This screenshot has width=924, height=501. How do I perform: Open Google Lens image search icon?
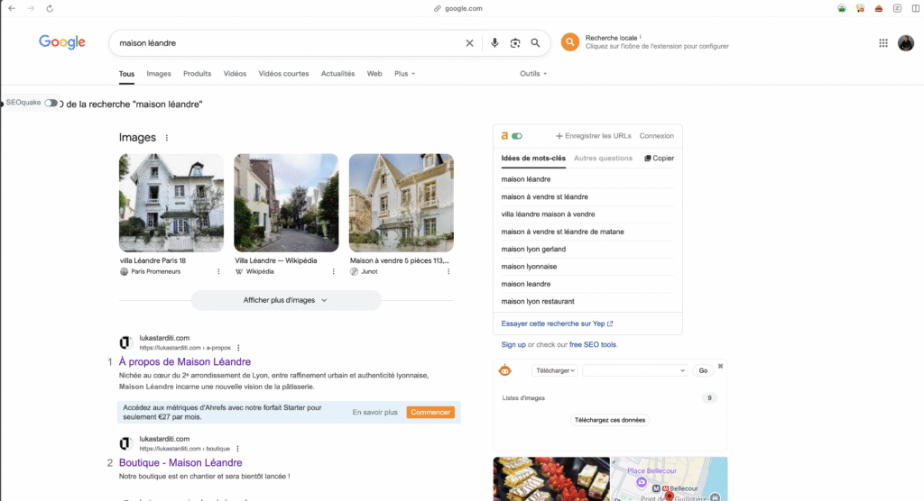515,43
